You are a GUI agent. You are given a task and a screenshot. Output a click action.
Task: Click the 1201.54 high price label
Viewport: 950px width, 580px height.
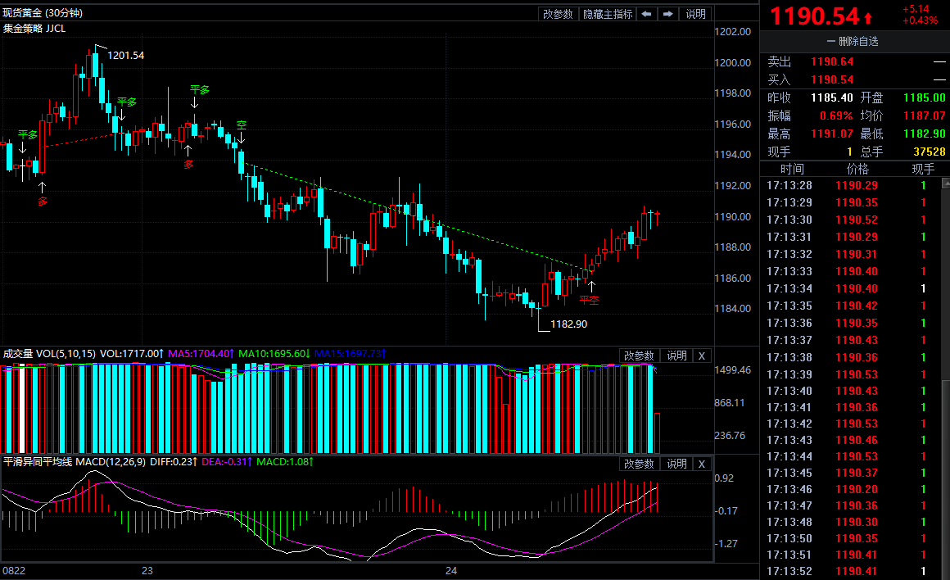[125, 55]
